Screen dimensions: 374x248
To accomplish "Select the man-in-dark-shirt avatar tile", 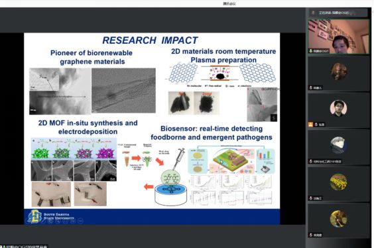I will (338, 110).
